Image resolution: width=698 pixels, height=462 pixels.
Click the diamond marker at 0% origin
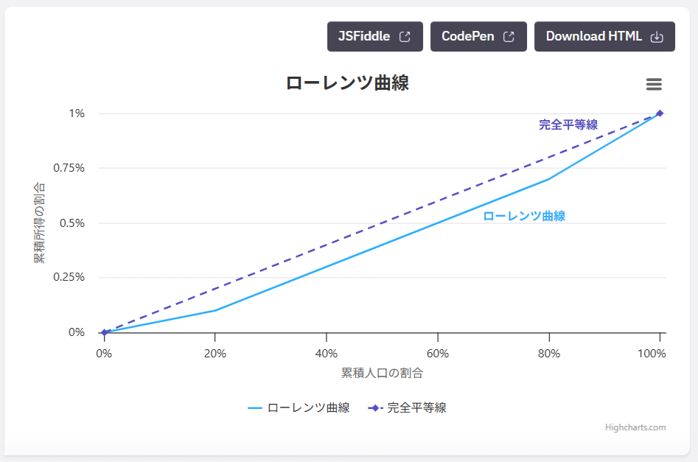[105, 332]
